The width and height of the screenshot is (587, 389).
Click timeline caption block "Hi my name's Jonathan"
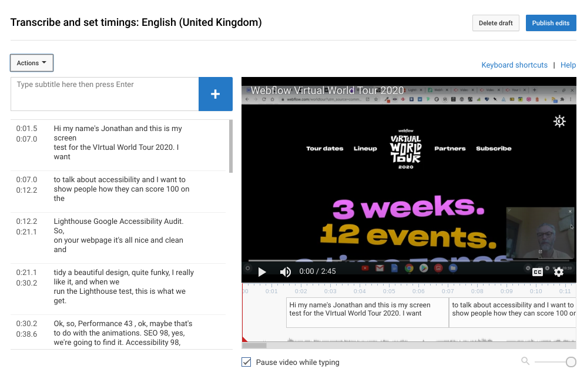click(367, 313)
